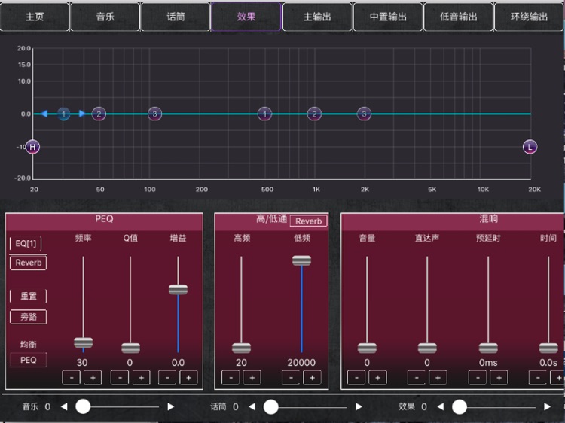The image size is (565, 423).
Task: Decrease 高频 with the minus button
Action: point(231,378)
